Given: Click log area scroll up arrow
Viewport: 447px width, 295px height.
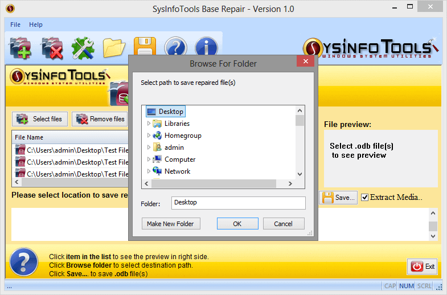Looking at the screenshot, I should click(433, 213).
